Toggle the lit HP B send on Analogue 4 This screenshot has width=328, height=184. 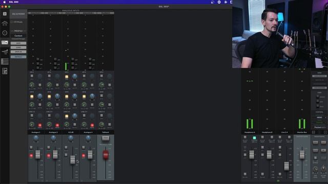tap(84, 97)
